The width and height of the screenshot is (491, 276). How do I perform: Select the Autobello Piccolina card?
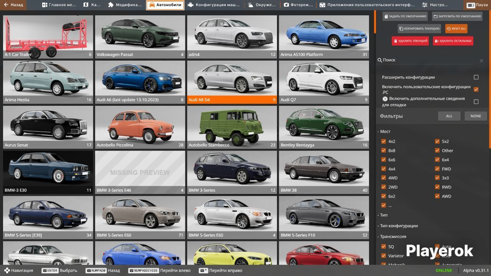(140, 127)
